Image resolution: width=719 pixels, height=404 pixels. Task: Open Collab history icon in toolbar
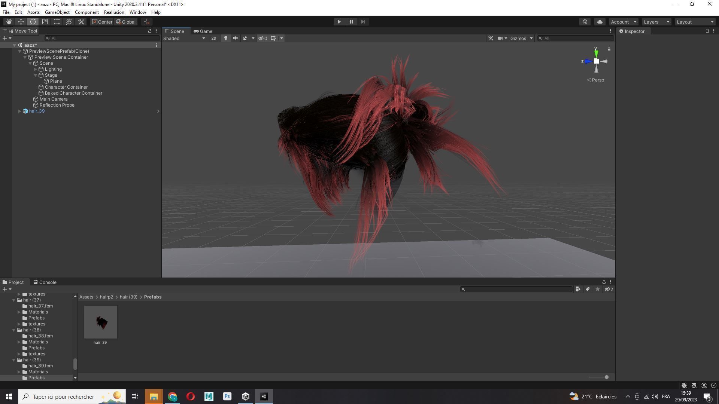(x=585, y=22)
